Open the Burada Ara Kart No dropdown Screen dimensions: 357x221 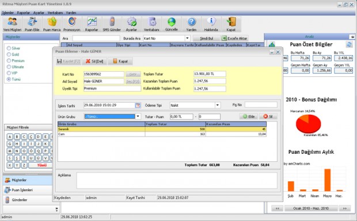[x=187, y=38]
